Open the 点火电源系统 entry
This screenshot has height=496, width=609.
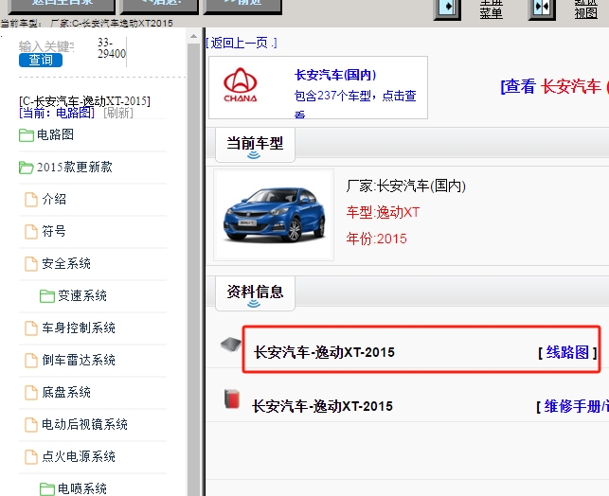pos(79,457)
